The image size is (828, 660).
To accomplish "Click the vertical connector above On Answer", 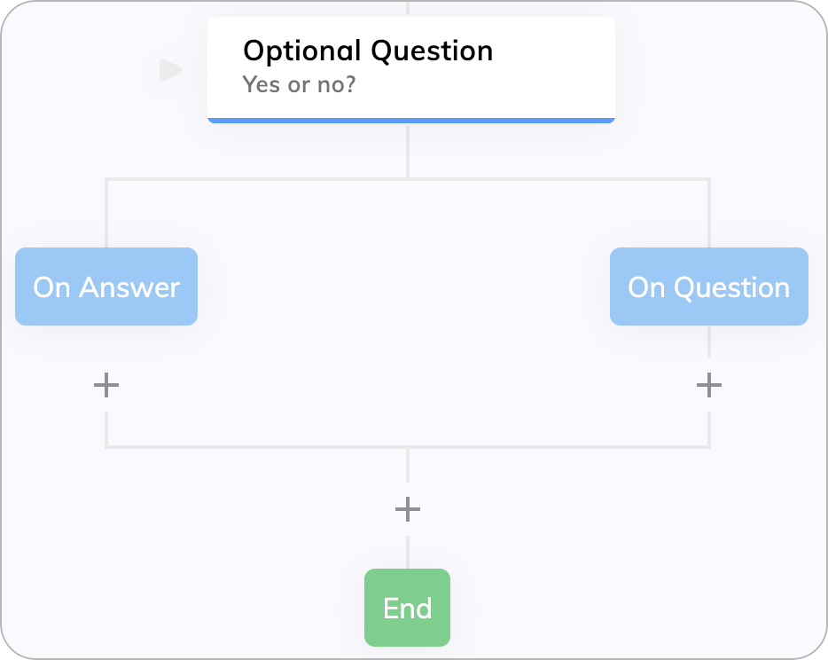I will click(106, 214).
